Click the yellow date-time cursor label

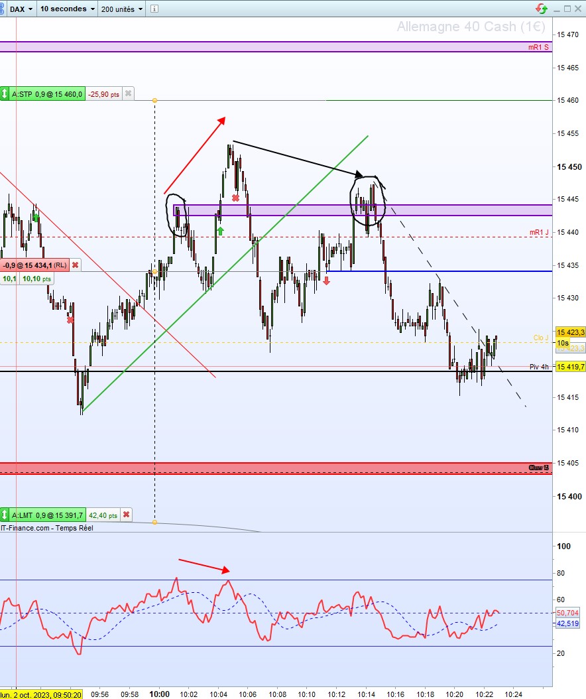[x=41, y=694]
